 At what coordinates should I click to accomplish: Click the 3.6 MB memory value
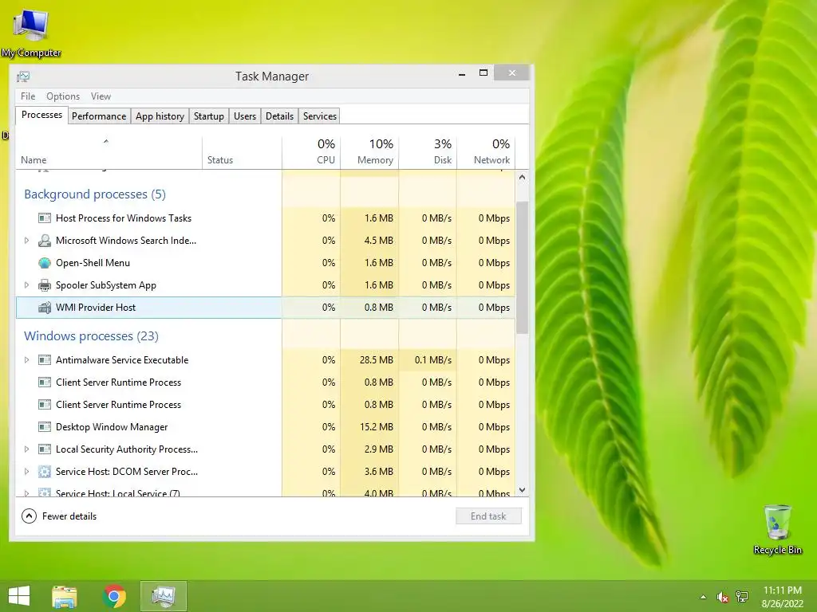click(379, 472)
